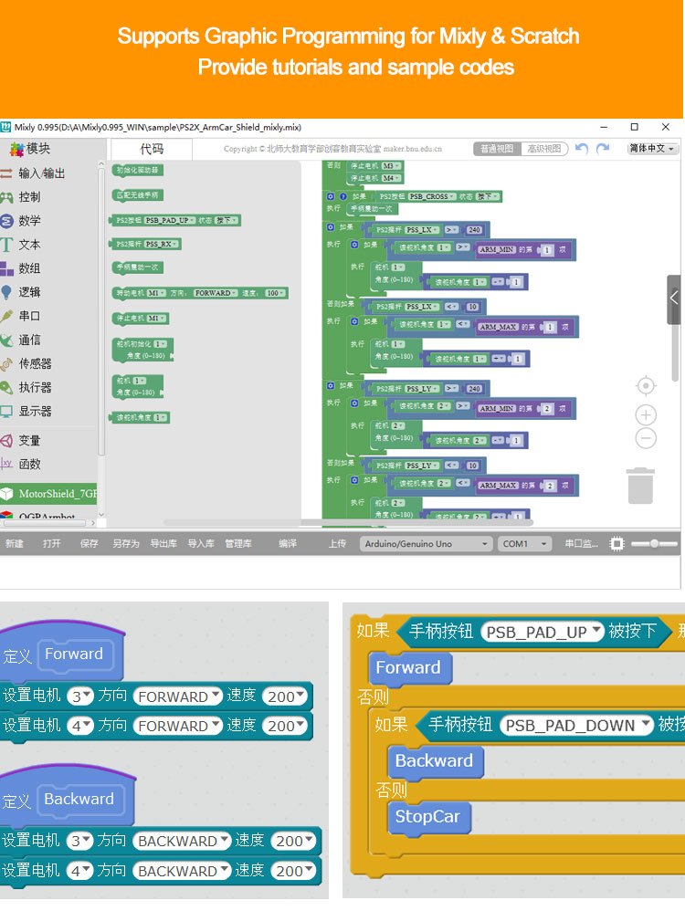
Task: Click 管理库 manage libraries
Action: [238, 544]
